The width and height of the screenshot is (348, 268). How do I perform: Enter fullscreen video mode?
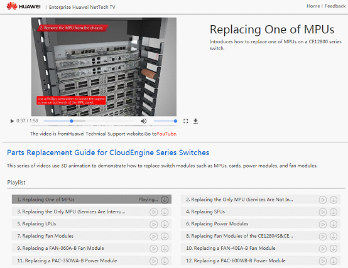pos(186,121)
